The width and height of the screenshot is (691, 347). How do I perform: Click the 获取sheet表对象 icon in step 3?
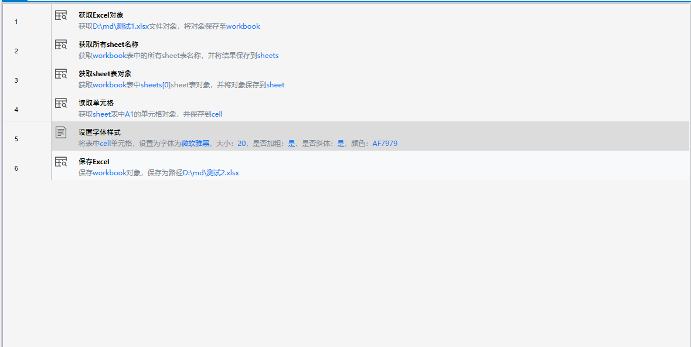point(60,74)
